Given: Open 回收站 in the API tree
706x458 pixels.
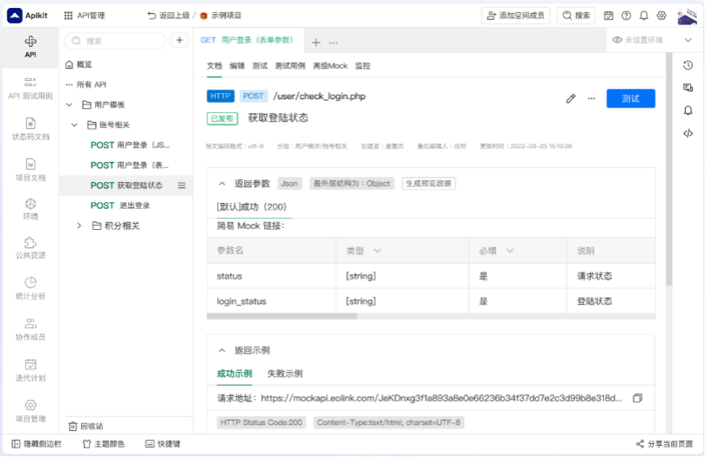Looking at the screenshot, I should [85, 427].
